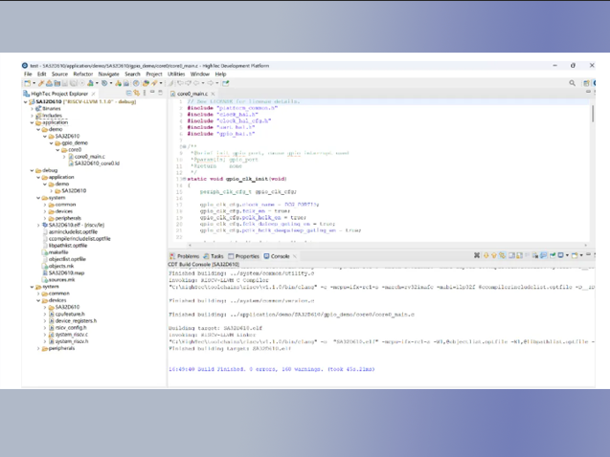Image resolution: width=610 pixels, height=457 pixels.
Task: Click editor horizontal scrollbar right arrow
Action: (585, 245)
